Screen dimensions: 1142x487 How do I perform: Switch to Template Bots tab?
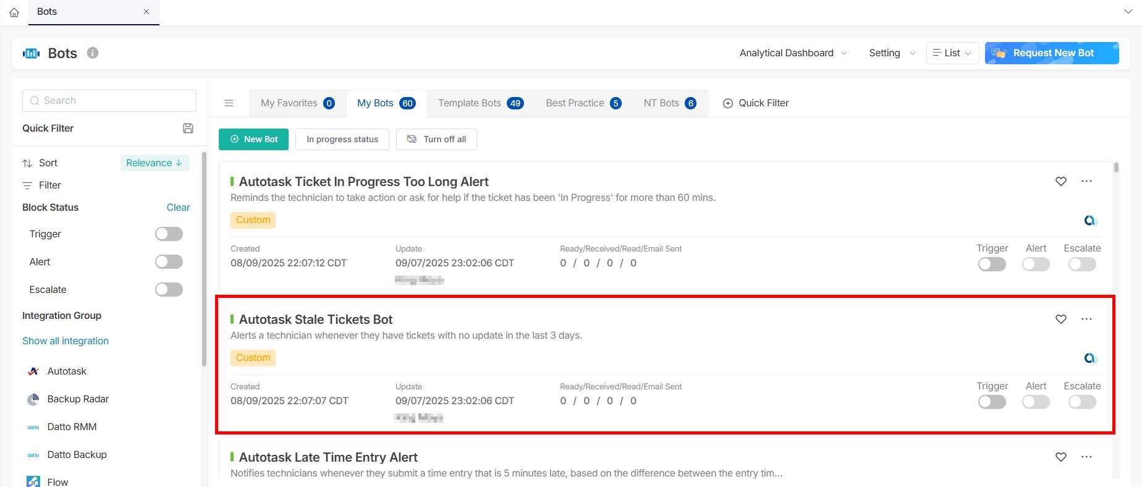(x=481, y=103)
